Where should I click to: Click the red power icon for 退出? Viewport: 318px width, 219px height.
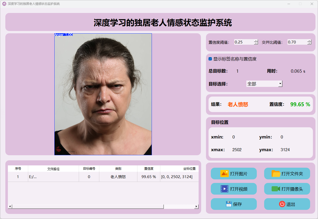point(282,204)
